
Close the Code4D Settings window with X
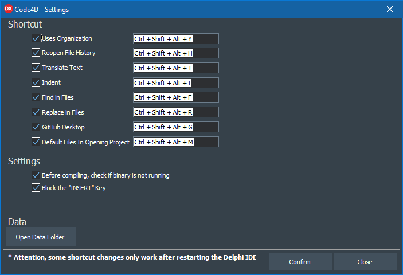[390, 9]
